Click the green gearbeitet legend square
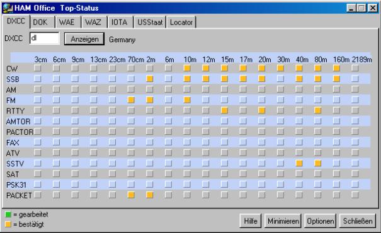Image resolution: width=381 pixels, height=233 pixels. coord(8,215)
